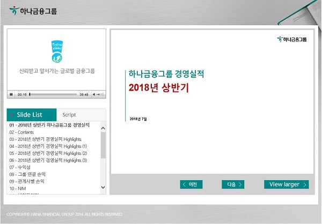This screenshot has height=224, width=322.
Task: Go to previous slide with 이전 button
Action: click(x=191, y=184)
